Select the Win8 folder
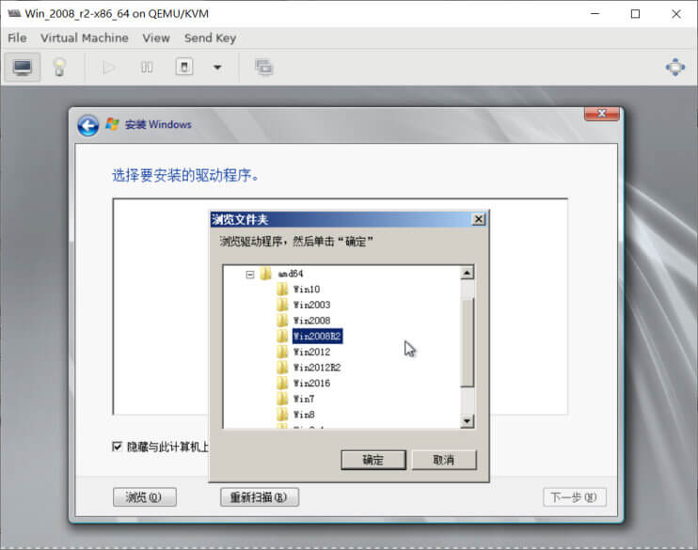This screenshot has height=550, width=698. point(304,415)
